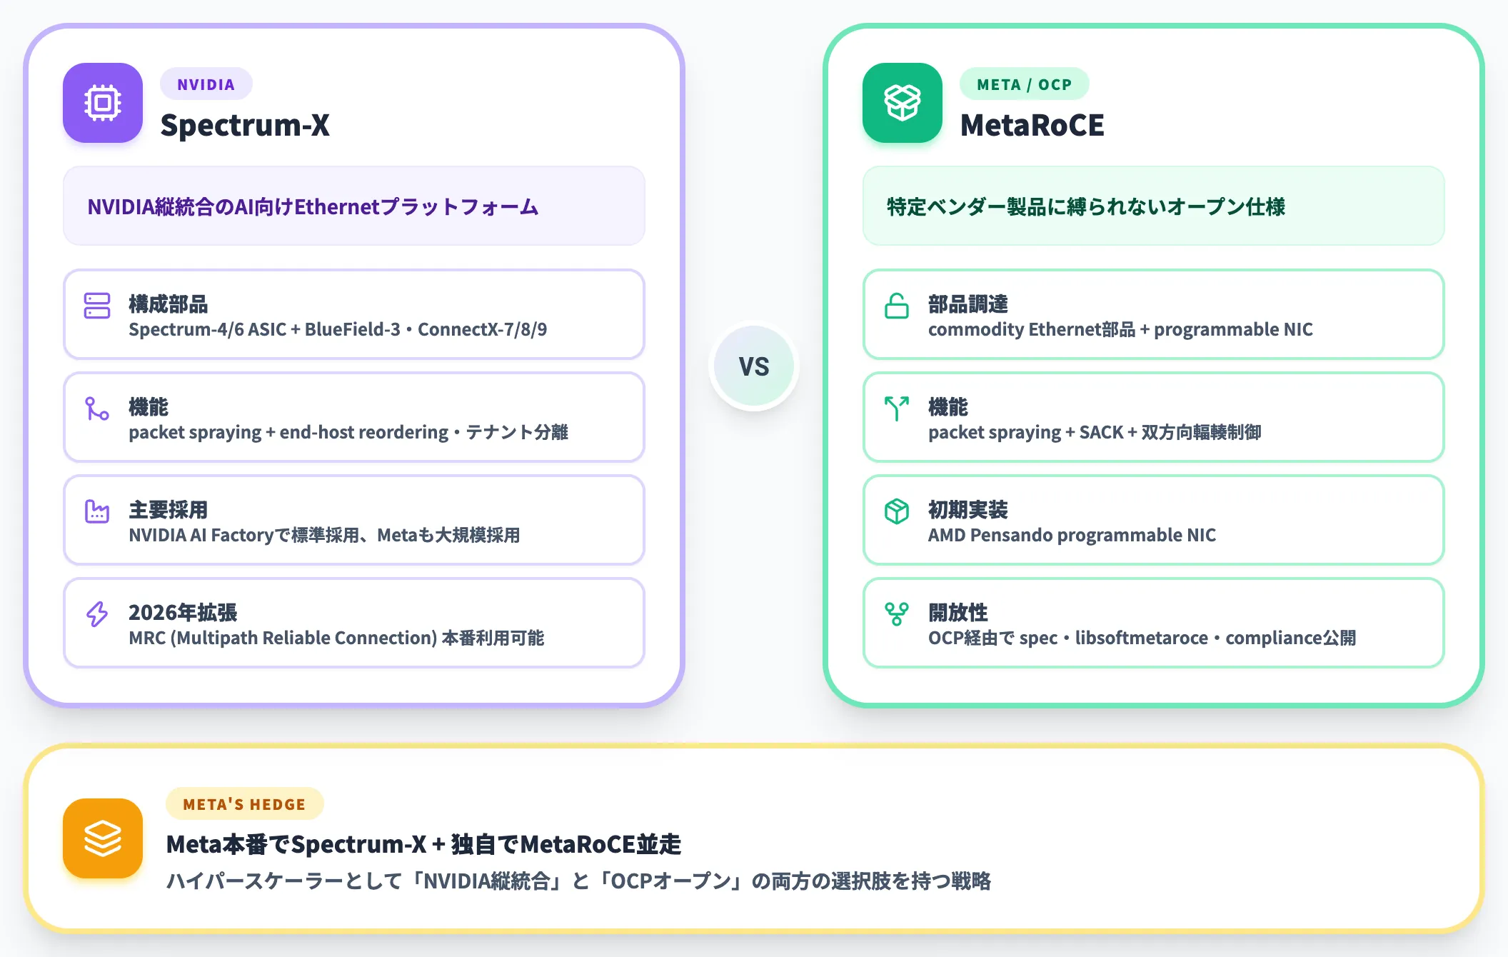This screenshot has width=1508, height=957.
Task: Click the VS circle in the center
Action: point(754,366)
